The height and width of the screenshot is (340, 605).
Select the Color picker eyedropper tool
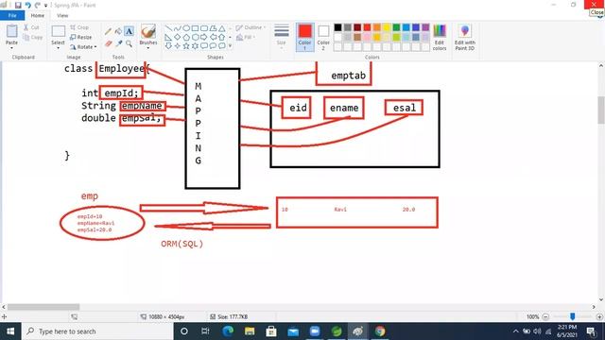pyautogui.click(x=119, y=43)
